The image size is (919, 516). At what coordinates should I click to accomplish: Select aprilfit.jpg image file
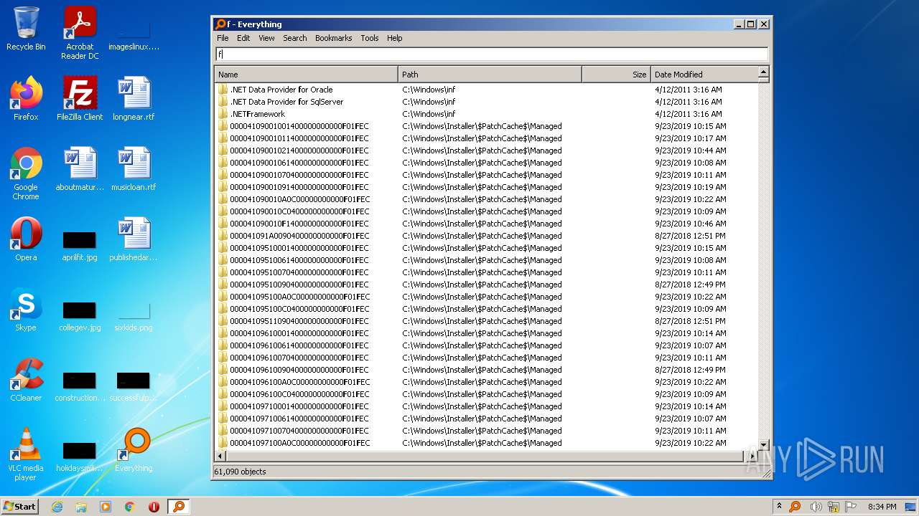pyautogui.click(x=80, y=244)
